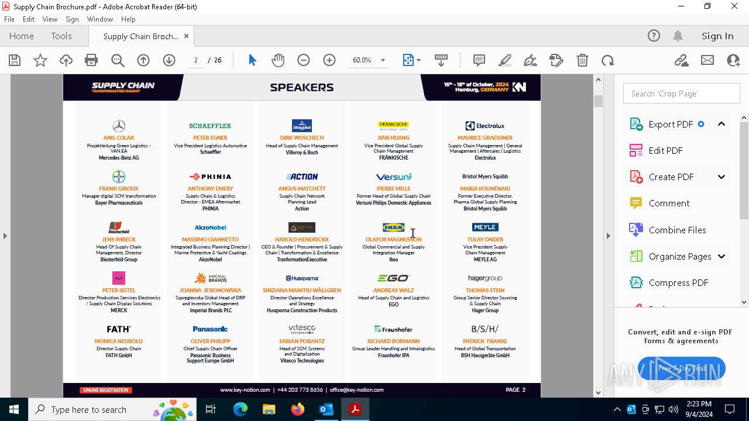Start the Free 7-Day Trial
Image resolution: width=749 pixels, height=421 pixels.
pyautogui.click(x=682, y=368)
